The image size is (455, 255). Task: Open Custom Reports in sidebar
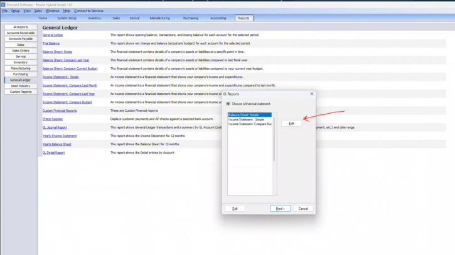tap(21, 92)
